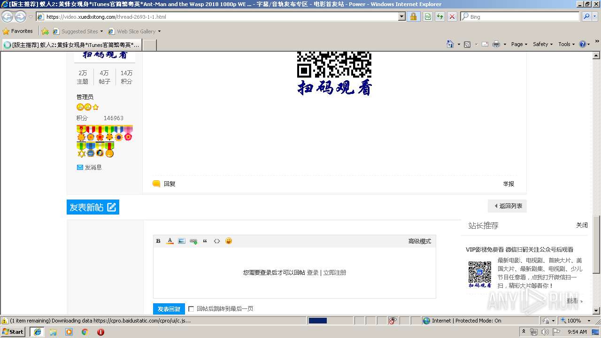Click the page loading progress bar
The image size is (601, 338).
click(330, 321)
